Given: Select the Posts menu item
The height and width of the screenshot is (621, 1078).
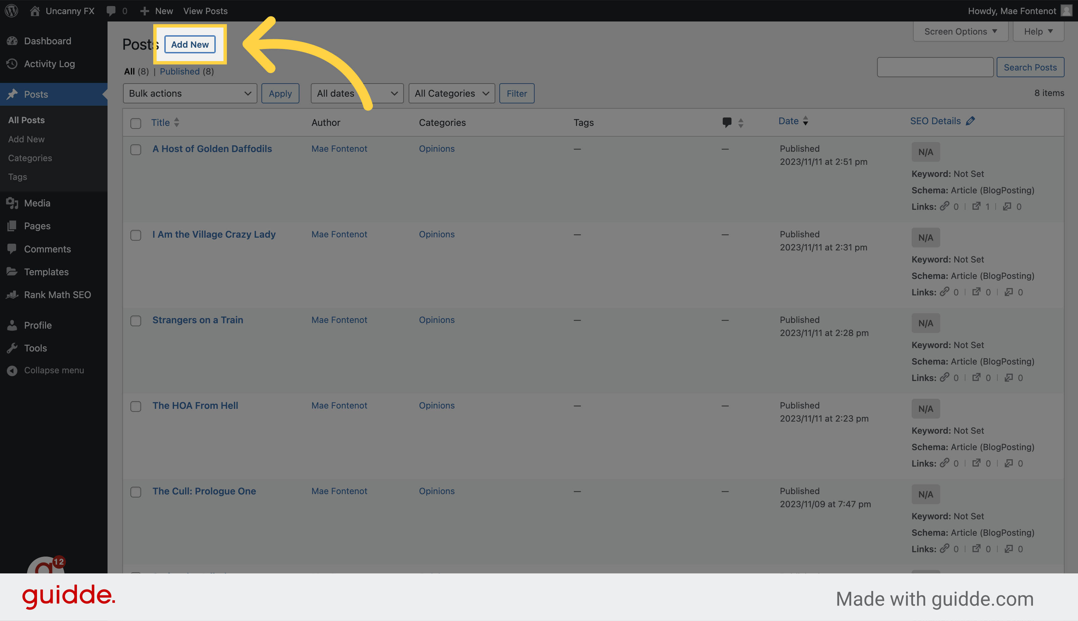Looking at the screenshot, I should click(x=36, y=94).
